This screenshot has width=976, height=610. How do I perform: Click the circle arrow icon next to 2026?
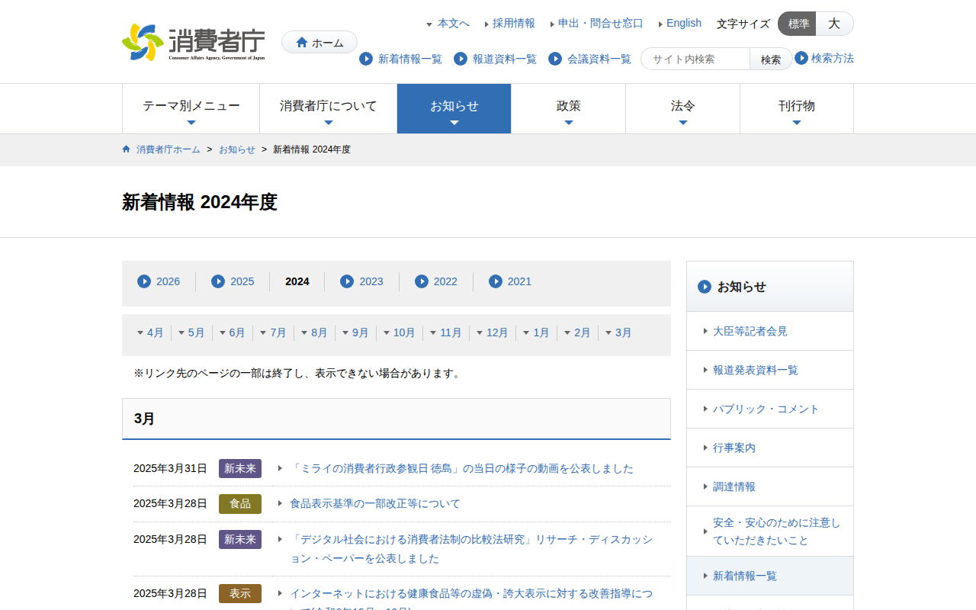(144, 281)
